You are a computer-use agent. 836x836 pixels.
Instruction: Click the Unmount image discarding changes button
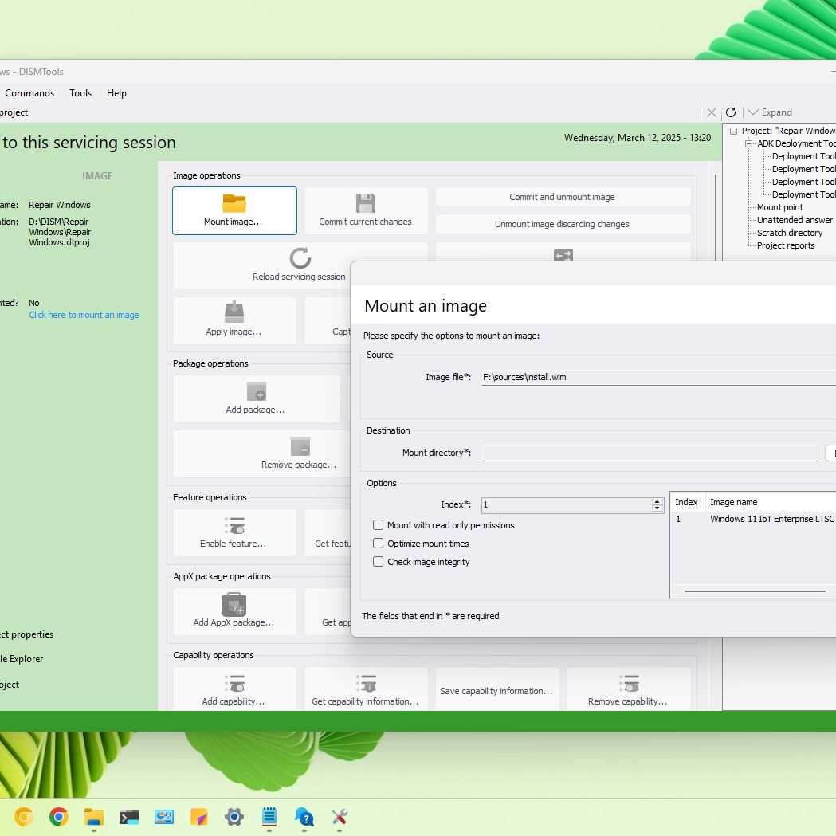pyautogui.click(x=562, y=224)
